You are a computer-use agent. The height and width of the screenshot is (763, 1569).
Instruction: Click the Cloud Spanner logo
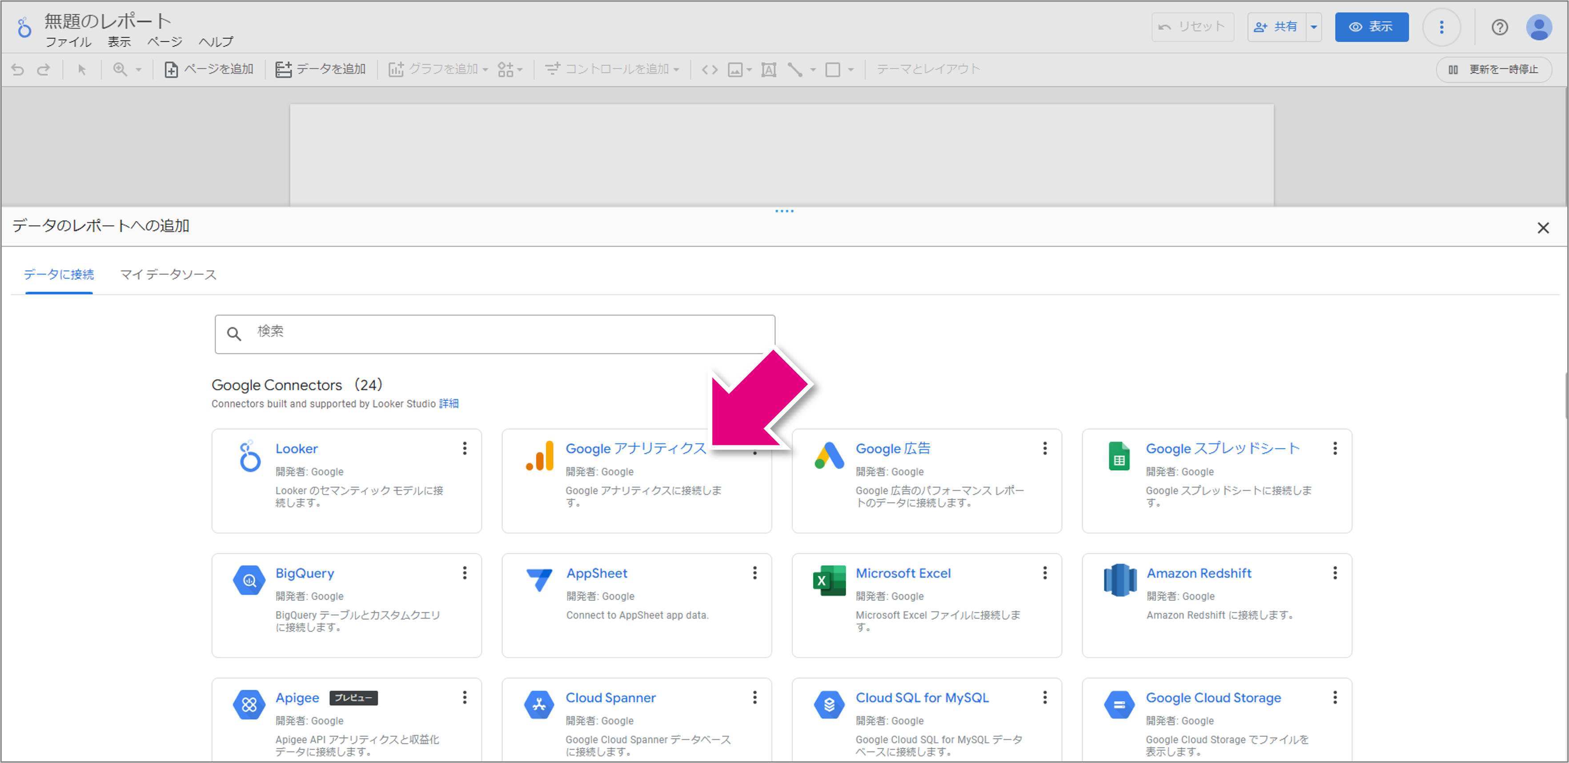point(539,704)
